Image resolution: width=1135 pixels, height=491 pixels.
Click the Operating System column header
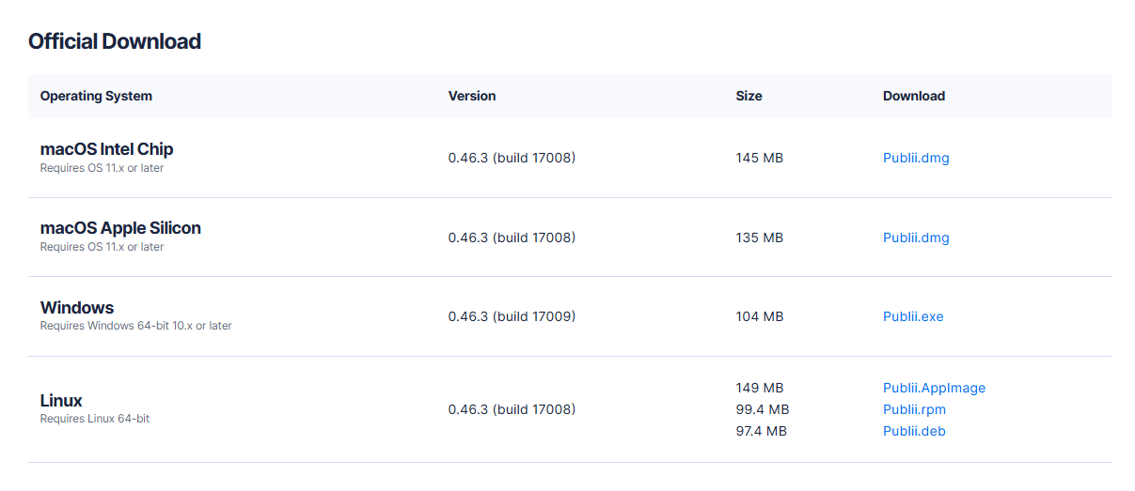click(96, 96)
